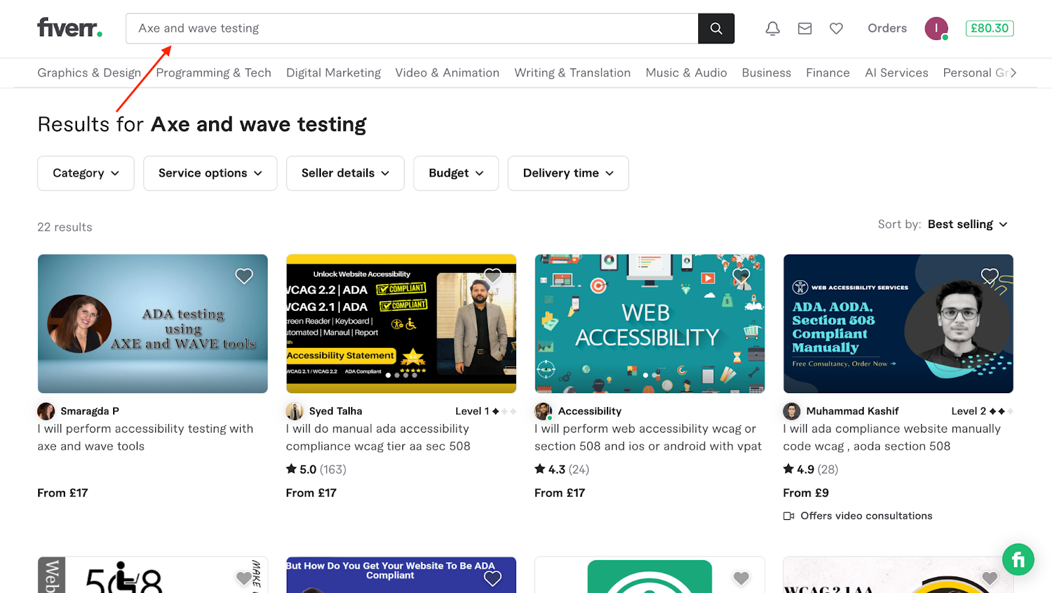The height and width of the screenshot is (593, 1052).
Task: Open seller Muhammad Kashif profile
Action: click(x=852, y=411)
